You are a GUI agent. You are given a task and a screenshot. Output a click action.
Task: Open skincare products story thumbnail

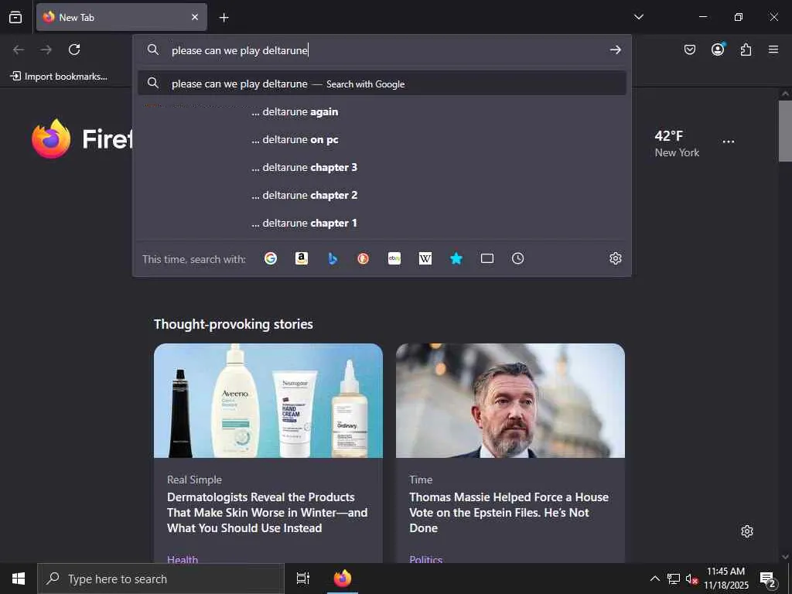point(268,401)
